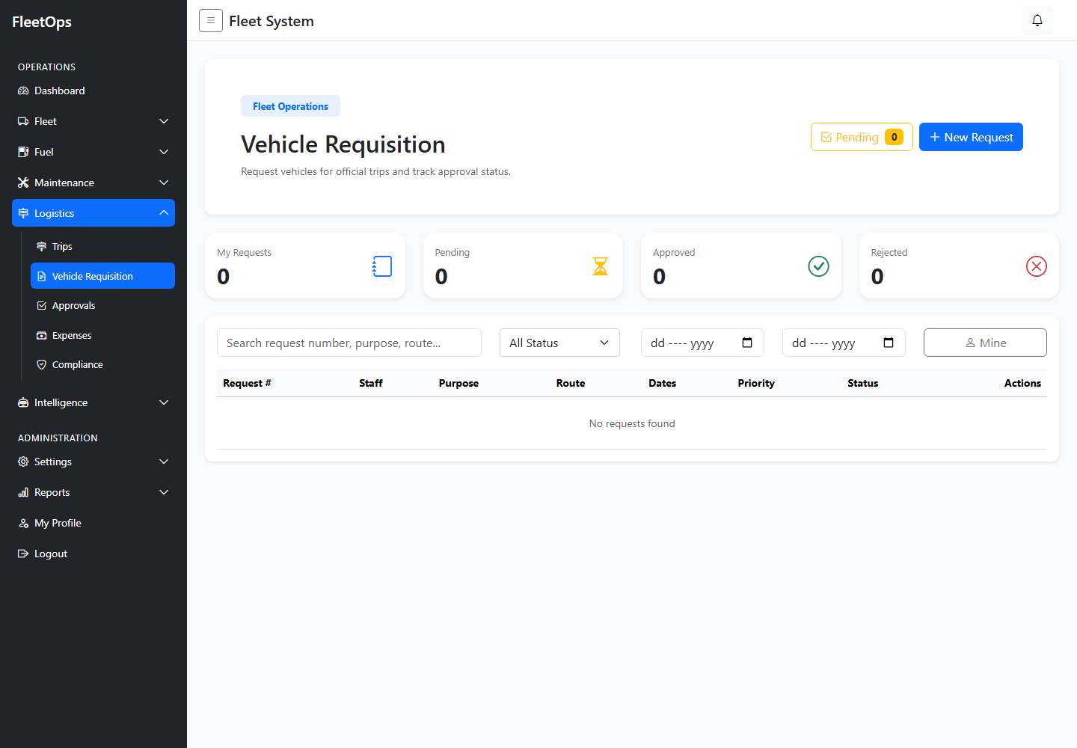This screenshot has width=1077, height=748.
Task: Navigate to Expenses
Action: coord(102,335)
